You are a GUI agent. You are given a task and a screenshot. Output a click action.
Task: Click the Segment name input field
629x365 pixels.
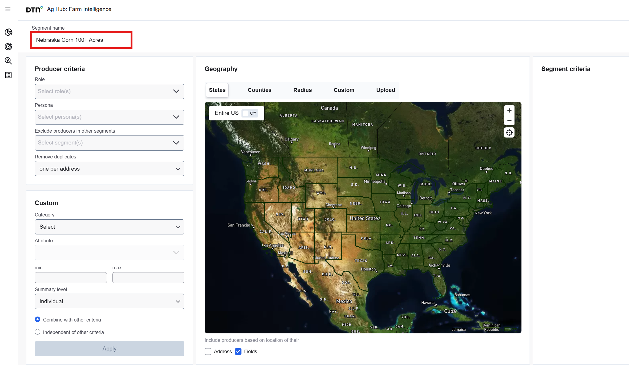coord(81,40)
